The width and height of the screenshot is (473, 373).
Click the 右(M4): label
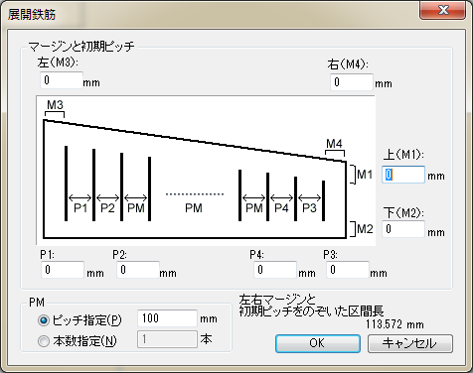(348, 64)
